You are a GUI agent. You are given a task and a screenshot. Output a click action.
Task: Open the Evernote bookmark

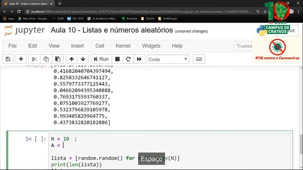[129, 18]
